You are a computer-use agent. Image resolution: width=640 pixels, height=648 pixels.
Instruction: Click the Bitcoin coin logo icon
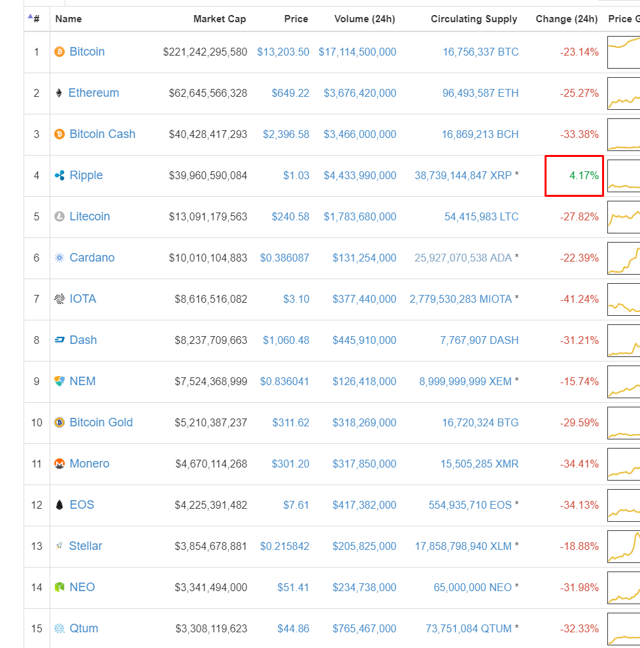(x=59, y=52)
